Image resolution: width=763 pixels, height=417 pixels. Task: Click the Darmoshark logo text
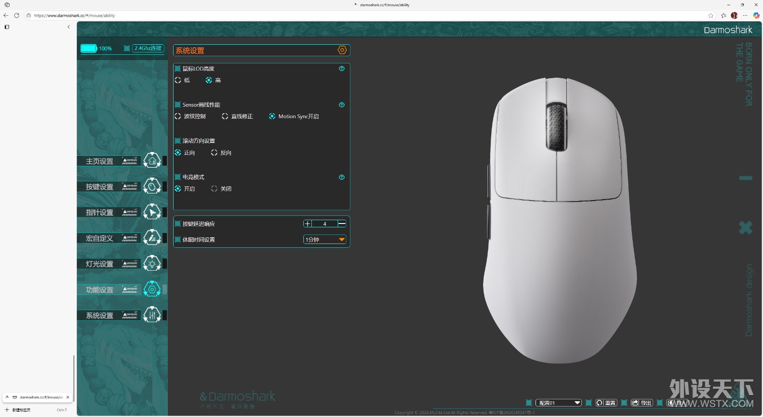728,30
